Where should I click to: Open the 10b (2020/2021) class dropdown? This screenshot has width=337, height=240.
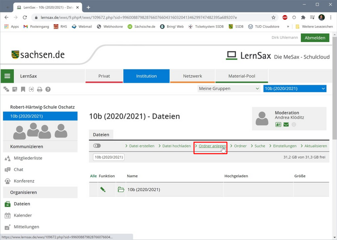click(294, 88)
